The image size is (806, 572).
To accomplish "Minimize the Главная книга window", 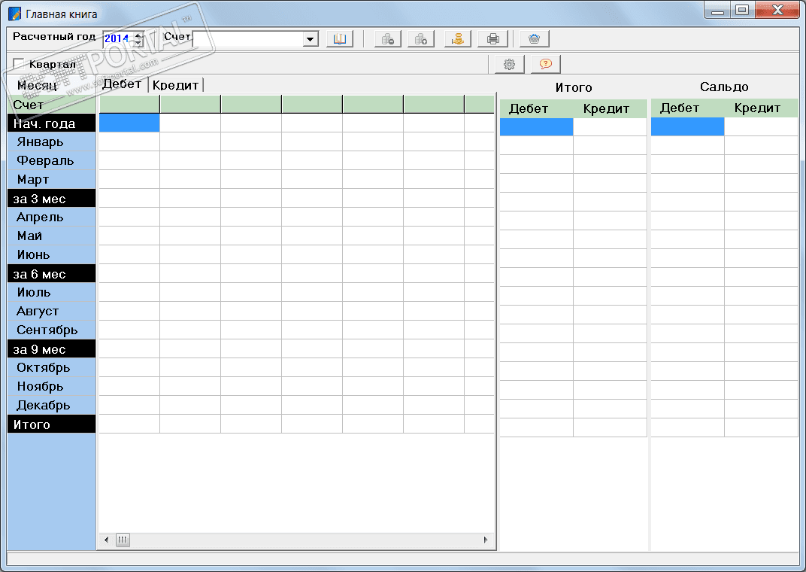I will point(718,11).
